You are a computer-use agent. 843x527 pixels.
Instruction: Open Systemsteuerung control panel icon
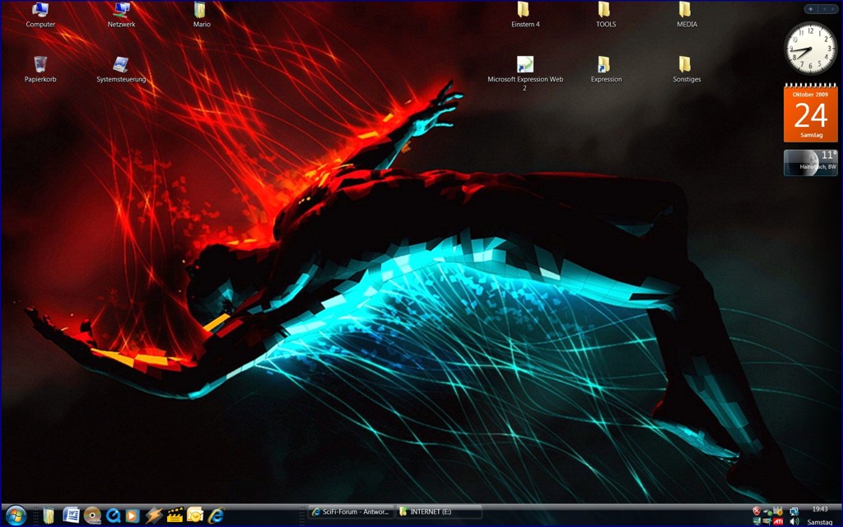tap(121, 65)
